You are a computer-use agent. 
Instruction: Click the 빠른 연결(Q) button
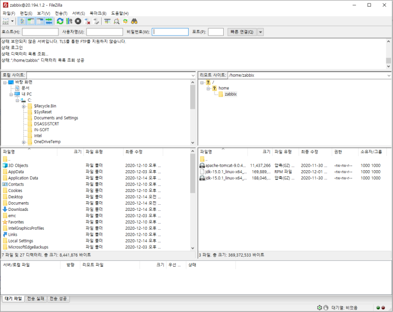click(x=241, y=32)
